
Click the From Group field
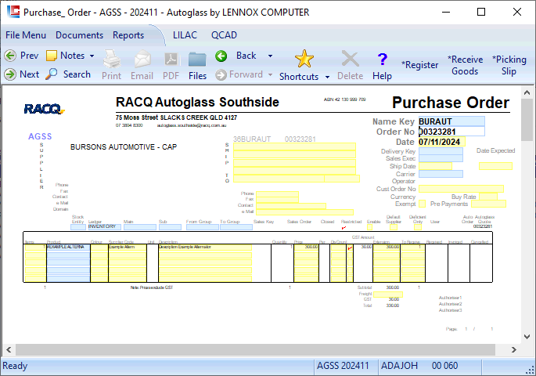[203, 227]
